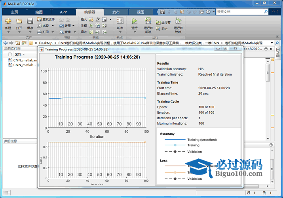283x198 pixels.
Task: Maximize the Training Progress window
Action: pos(226,48)
